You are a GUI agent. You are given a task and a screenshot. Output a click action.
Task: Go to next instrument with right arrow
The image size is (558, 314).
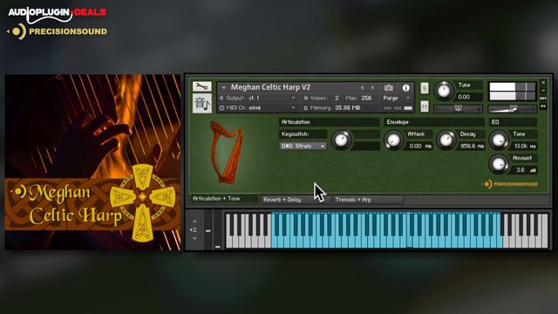point(372,87)
